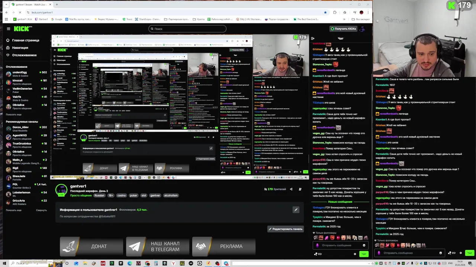Open Просто общение category under stream title
This screenshot has height=267, width=476.
pos(81,195)
